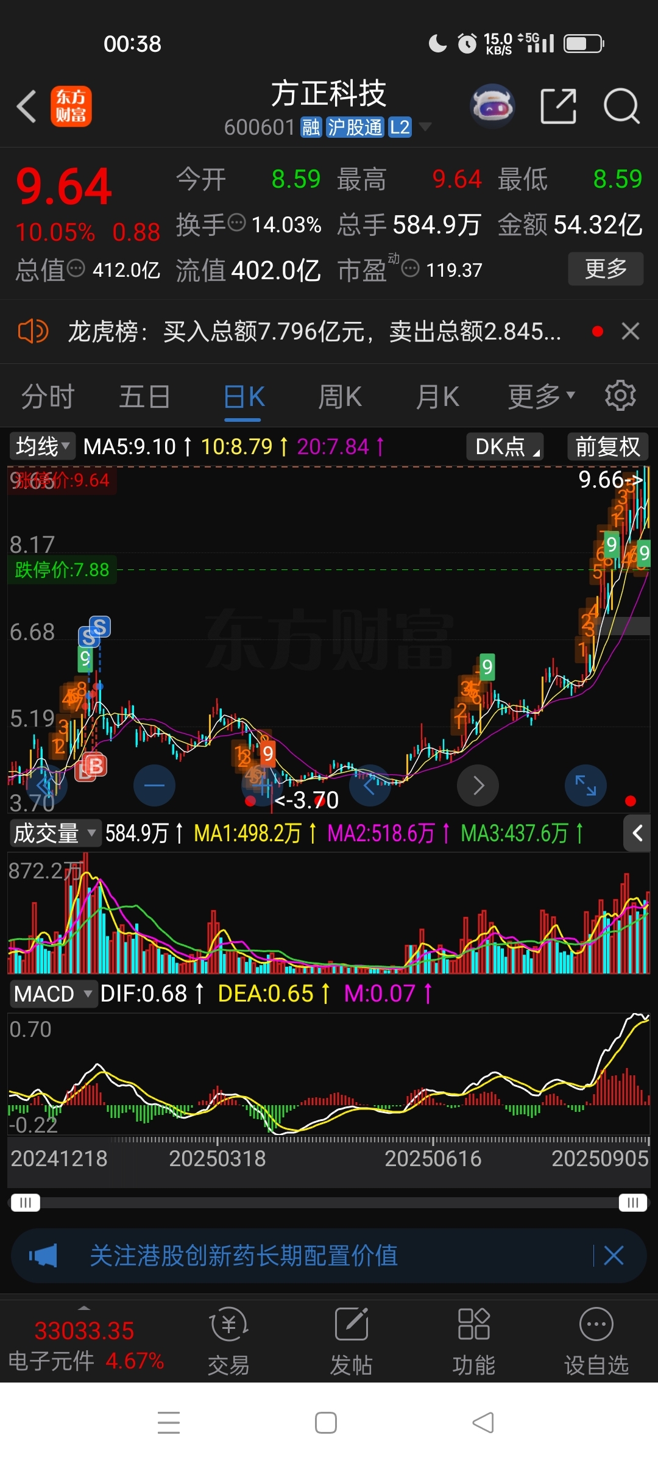658x1463 pixels.
Task: Open search with the magnifier icon
Action: [x=621, y=106]
